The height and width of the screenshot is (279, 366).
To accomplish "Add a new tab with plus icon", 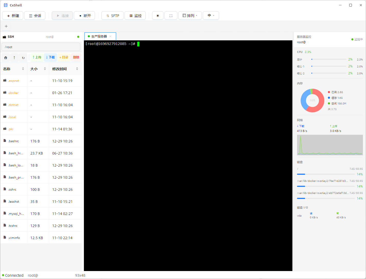I will [6, 26].
